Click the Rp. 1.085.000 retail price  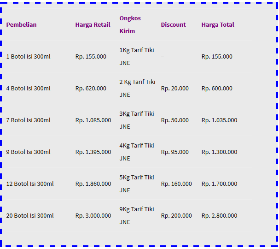coord(93,120)
